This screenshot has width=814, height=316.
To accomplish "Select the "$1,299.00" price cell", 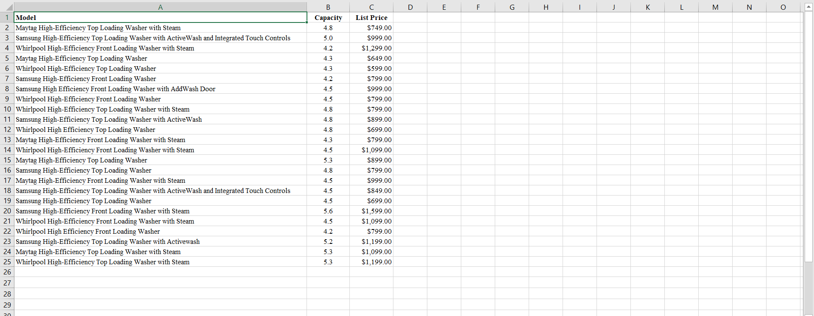I will [x=371, y=48].
